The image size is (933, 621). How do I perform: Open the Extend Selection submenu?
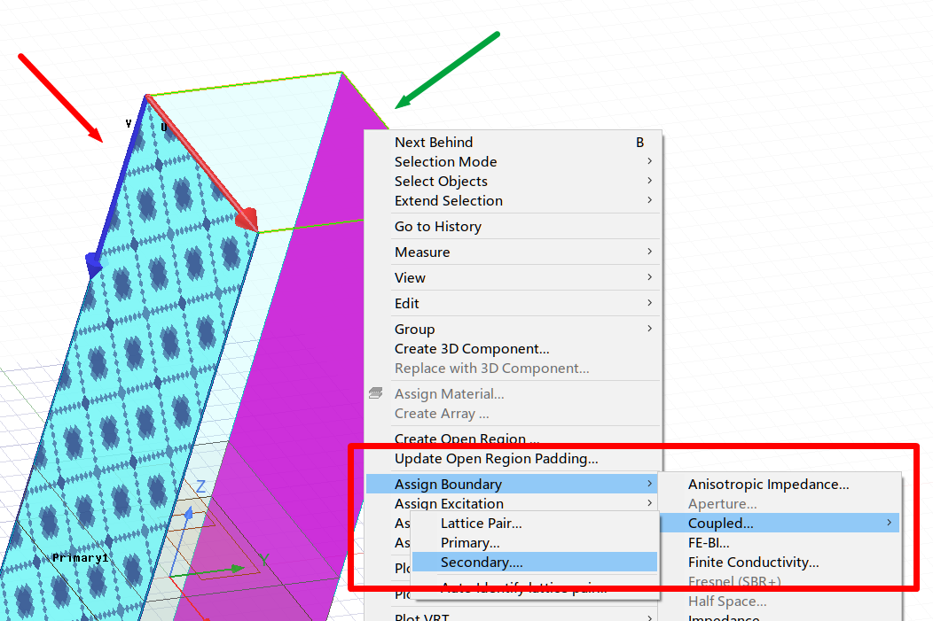pos(513,201)
